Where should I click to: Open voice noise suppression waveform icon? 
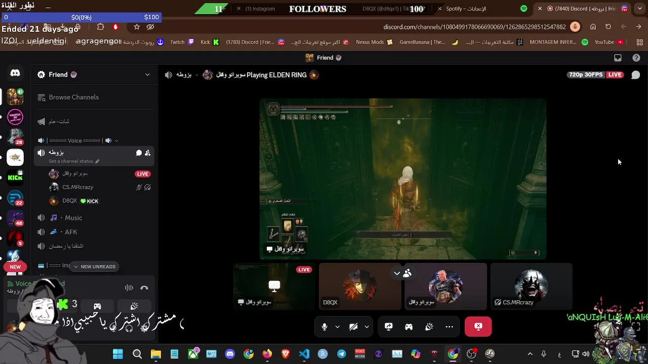[129, 288]
